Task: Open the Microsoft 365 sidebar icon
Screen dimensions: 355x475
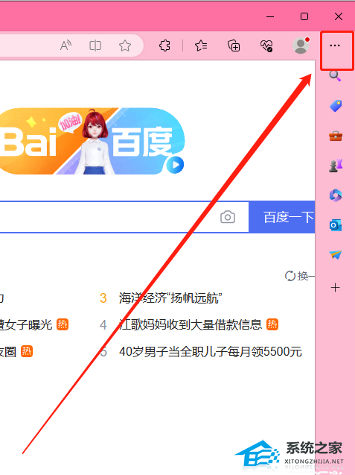Action: pos(336,195)
